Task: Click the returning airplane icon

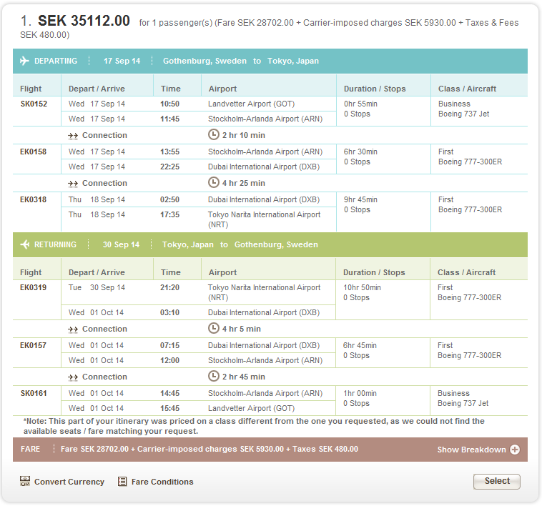Action: [25, 245]
